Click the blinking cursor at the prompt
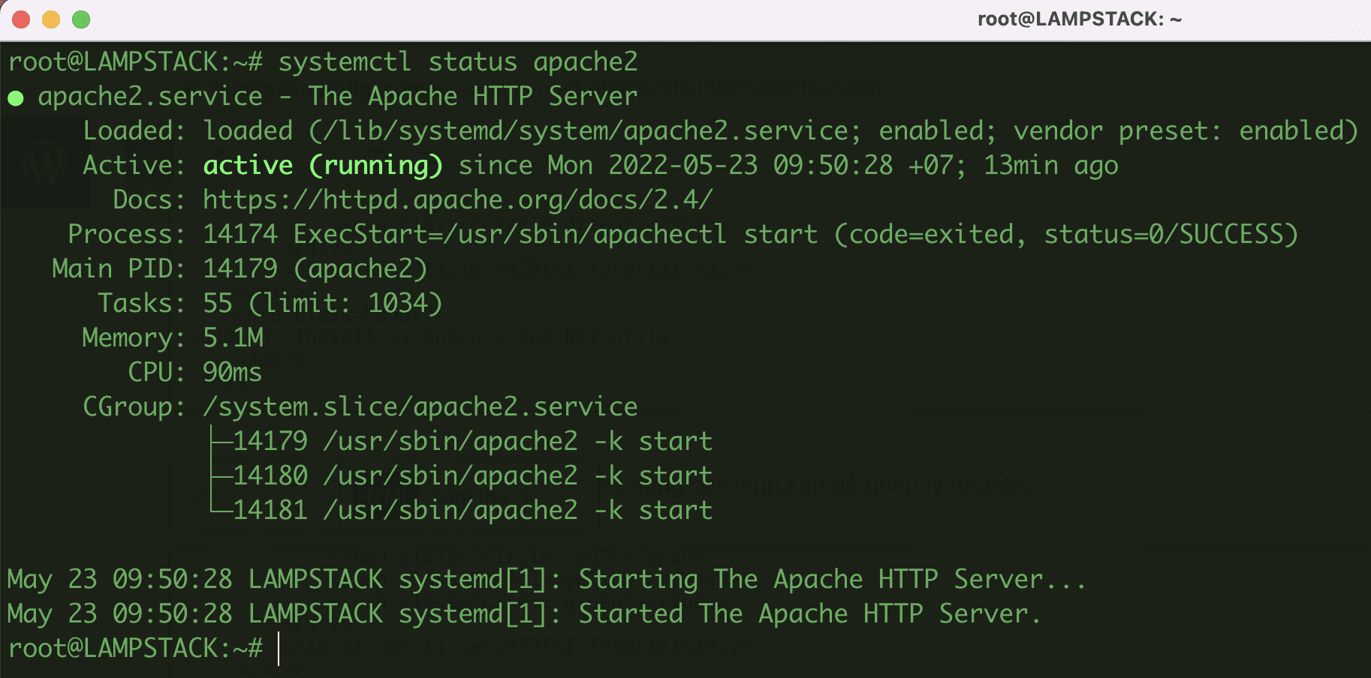Screen dimensions: 1371x678 (280, 649)
